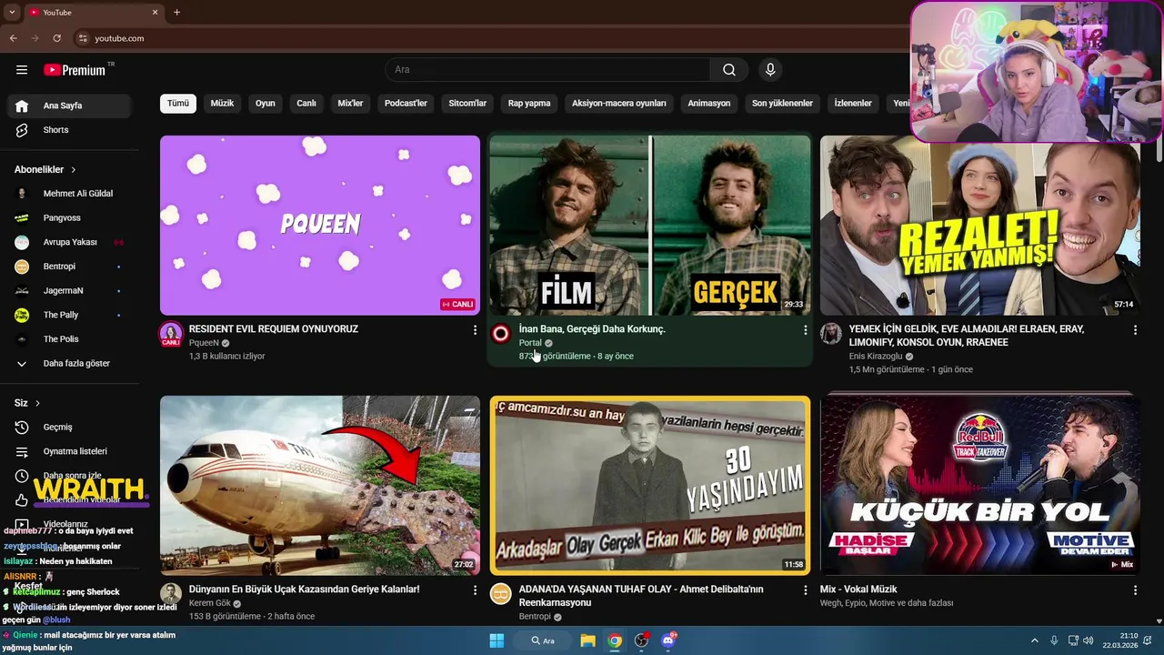The image size is (1164, 655).
Task: Click the taskbar volume icon
Action: (x=1089, y=640)
